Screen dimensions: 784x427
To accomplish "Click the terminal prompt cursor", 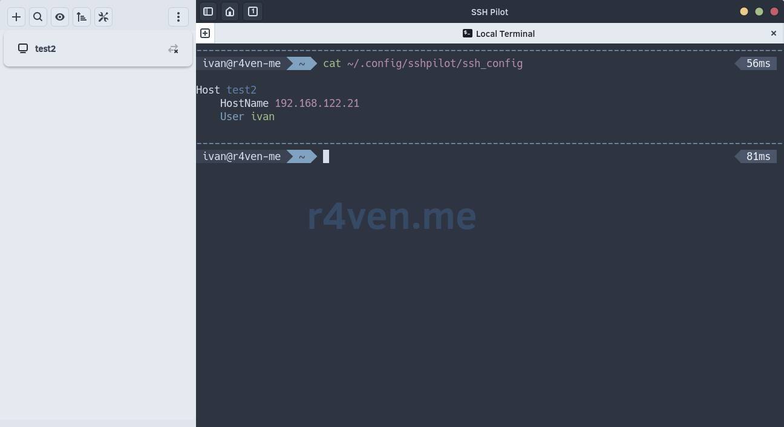I will (x=326, y=157).
